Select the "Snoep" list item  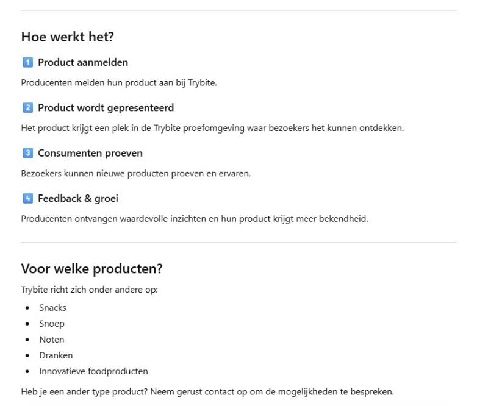(x=52, y=324)
